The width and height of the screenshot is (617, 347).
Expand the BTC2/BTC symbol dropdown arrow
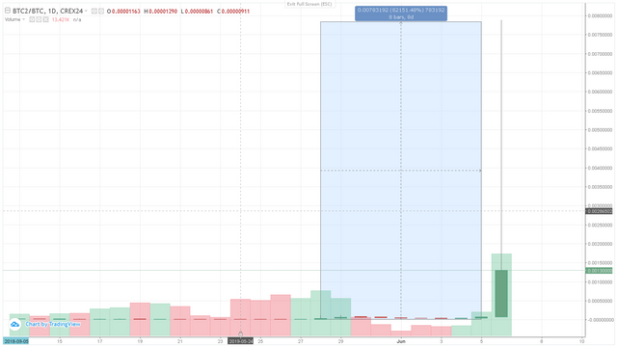(x=86, y=11)
